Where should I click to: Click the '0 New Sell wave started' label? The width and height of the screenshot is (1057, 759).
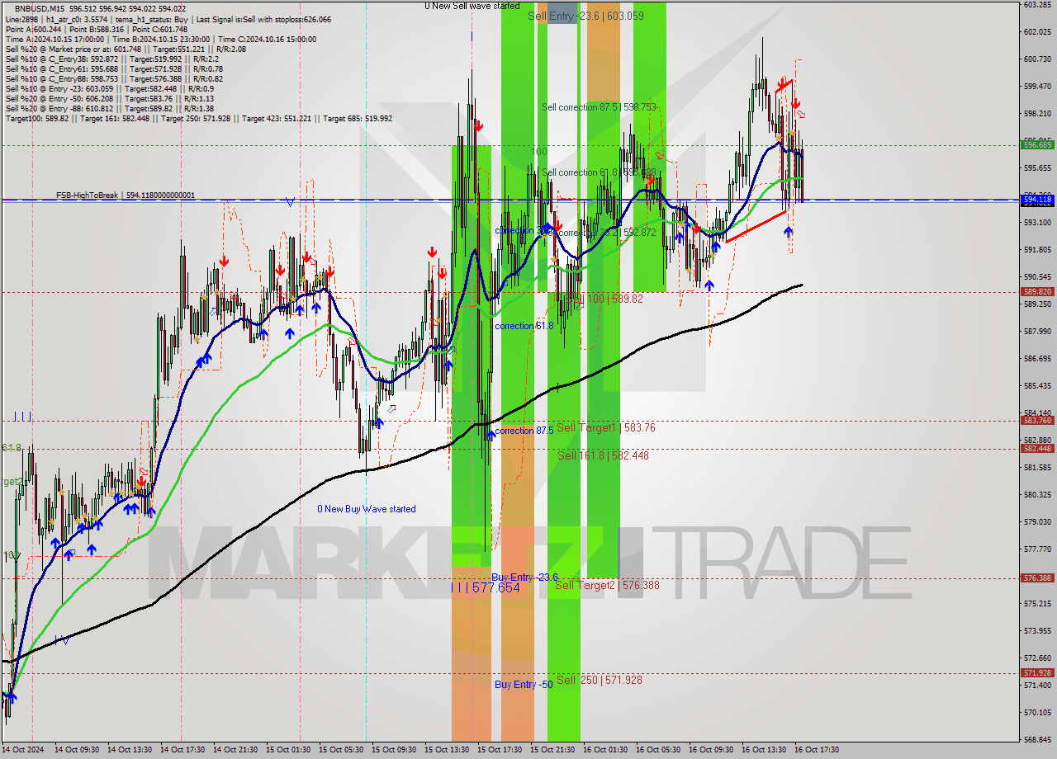click(472, 6)
